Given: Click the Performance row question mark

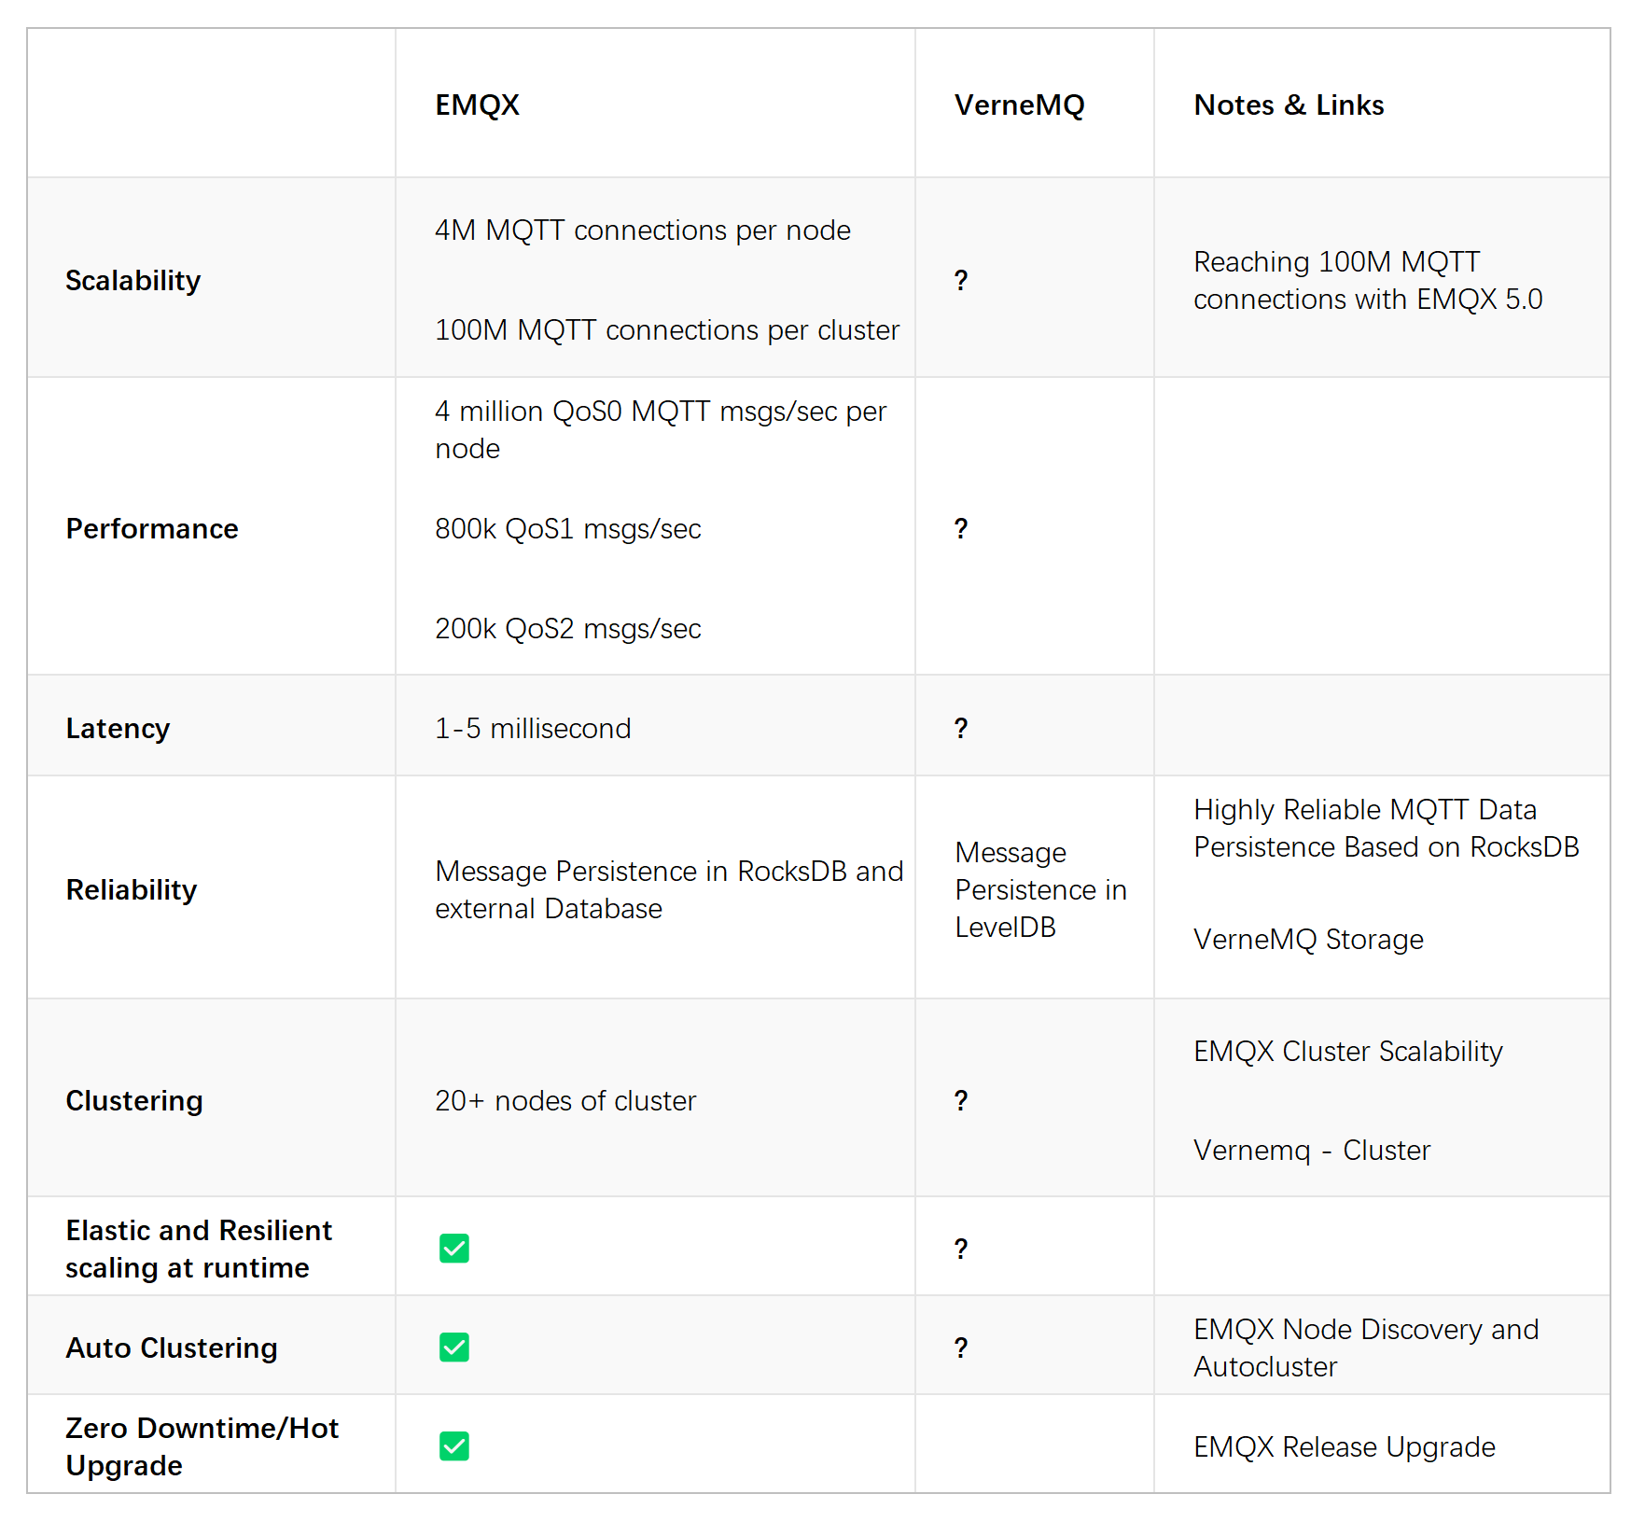Looking at the screenshot, I should click(961, 528).
